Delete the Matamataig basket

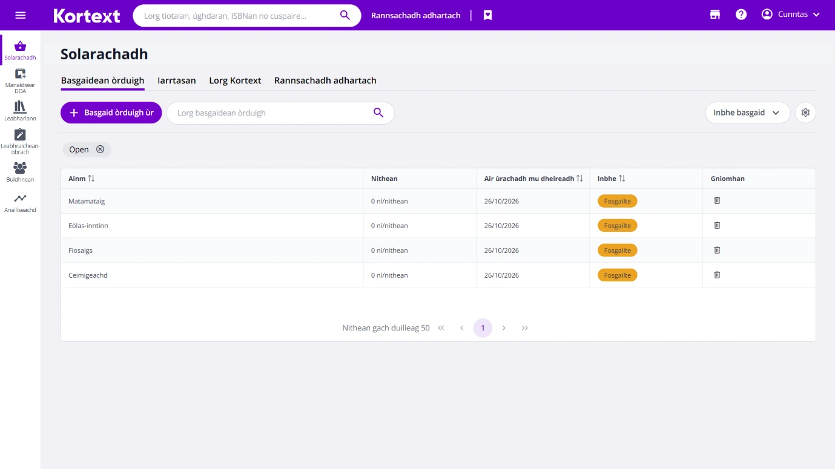717,201
